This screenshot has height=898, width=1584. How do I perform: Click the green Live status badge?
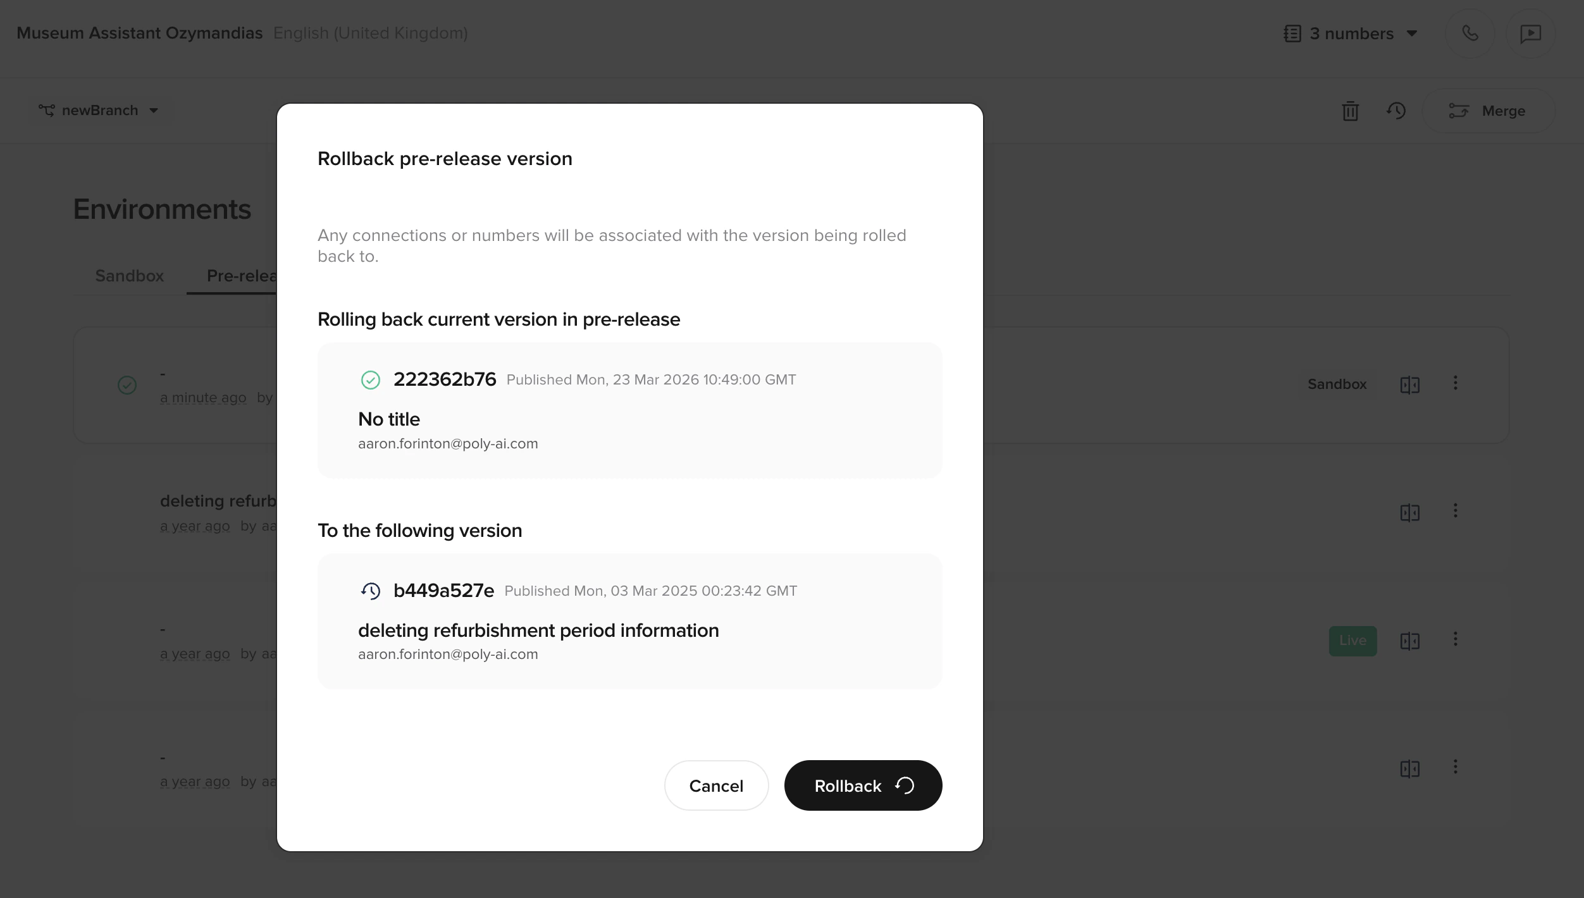point(1352,641)
